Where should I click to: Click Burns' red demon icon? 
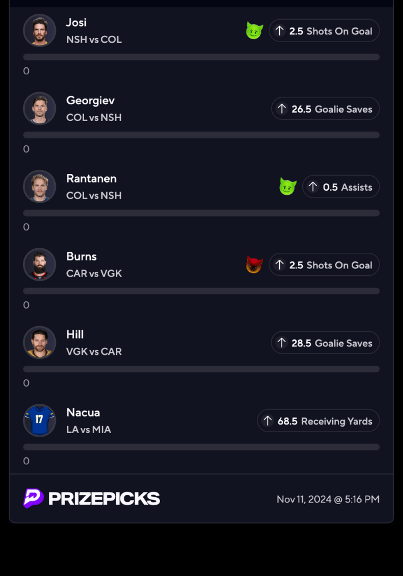(254, 265)
